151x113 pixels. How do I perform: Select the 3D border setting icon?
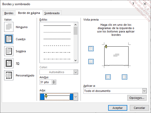click(x=9, y=63)
